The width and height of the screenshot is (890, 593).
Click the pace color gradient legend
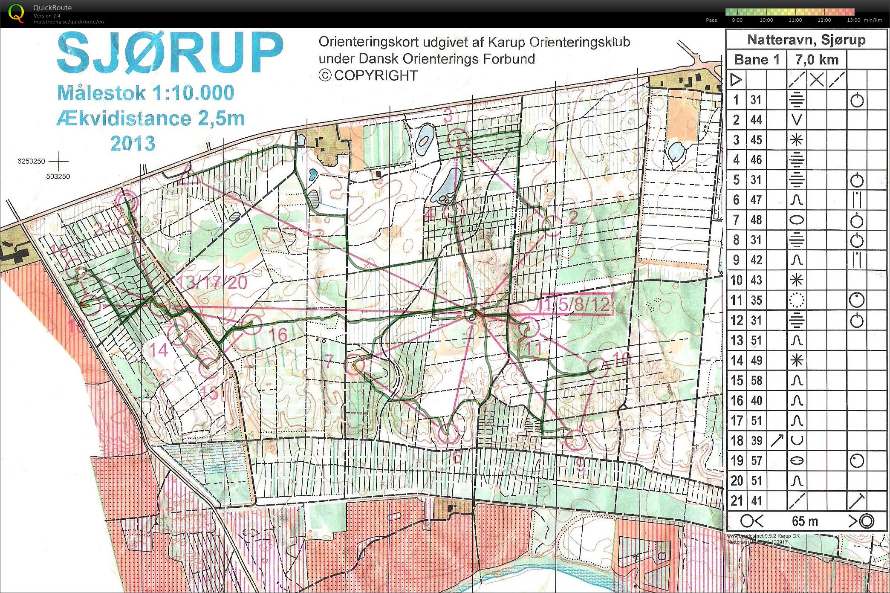click(x=790, y=12)
